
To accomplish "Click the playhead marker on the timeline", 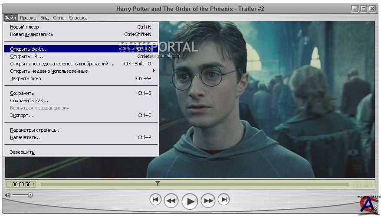I will (x=158, y=184).
